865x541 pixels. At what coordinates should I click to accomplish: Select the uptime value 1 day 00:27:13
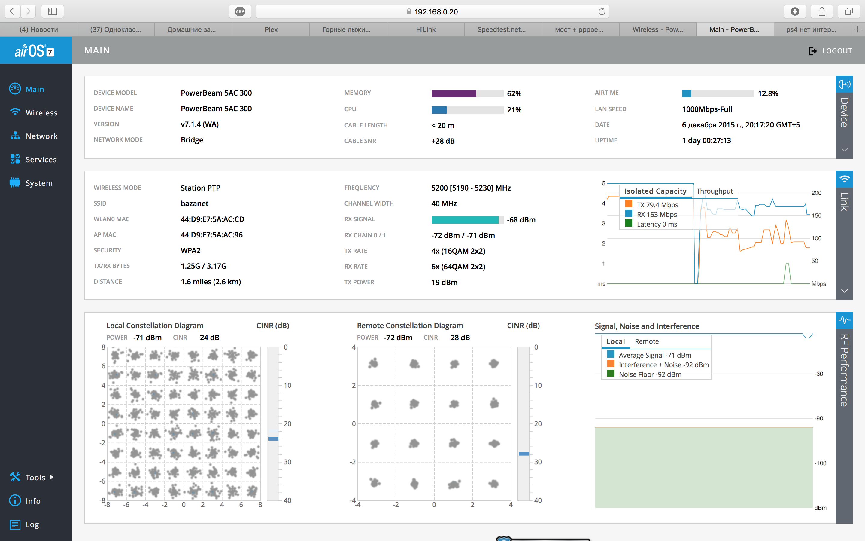[x=706, y=140]
